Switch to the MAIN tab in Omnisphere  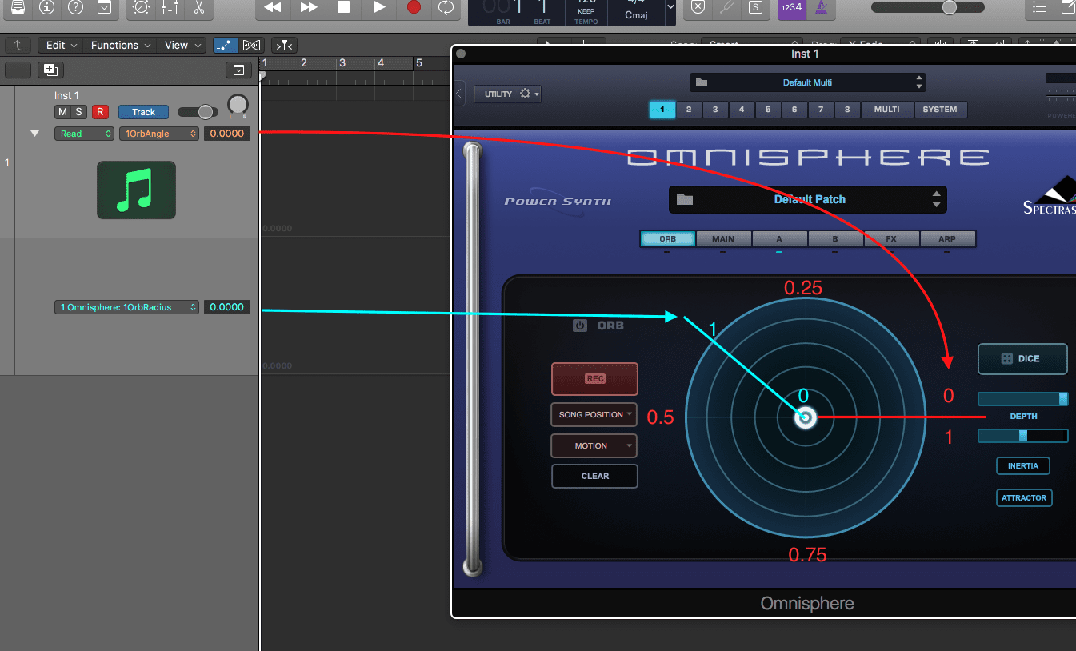(723, 238)
